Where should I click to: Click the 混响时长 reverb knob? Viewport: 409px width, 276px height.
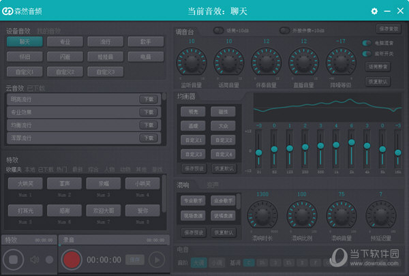click(262, 215)
